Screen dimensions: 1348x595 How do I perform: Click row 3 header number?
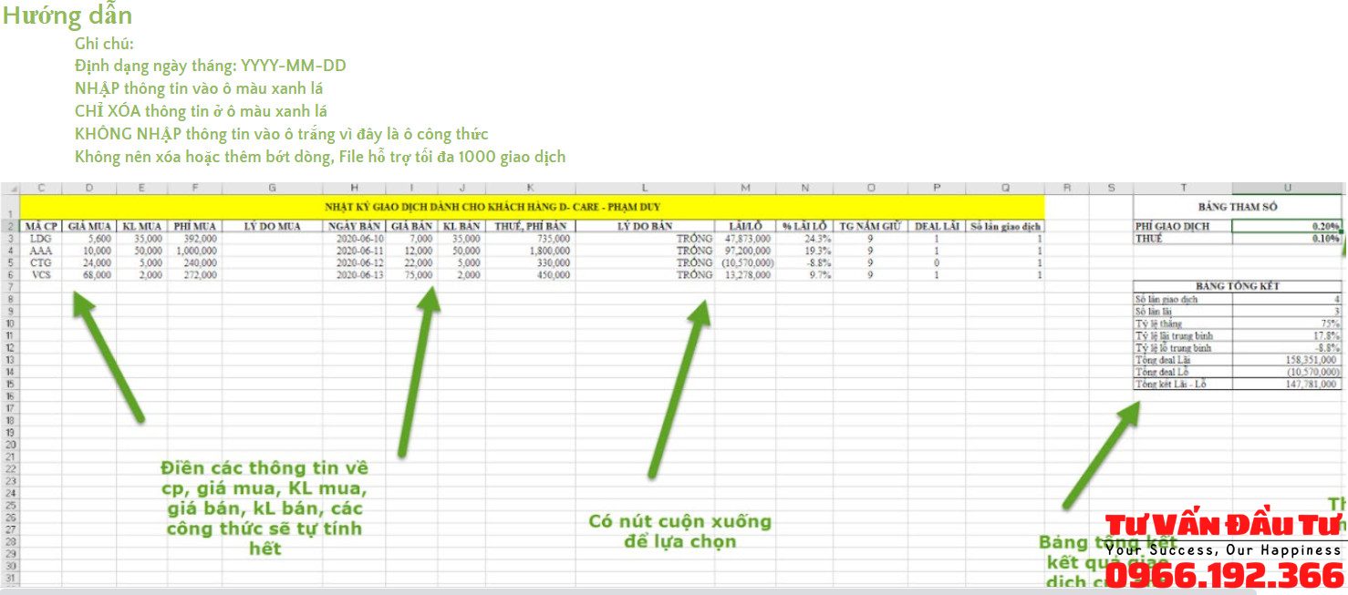coord(10,239)
